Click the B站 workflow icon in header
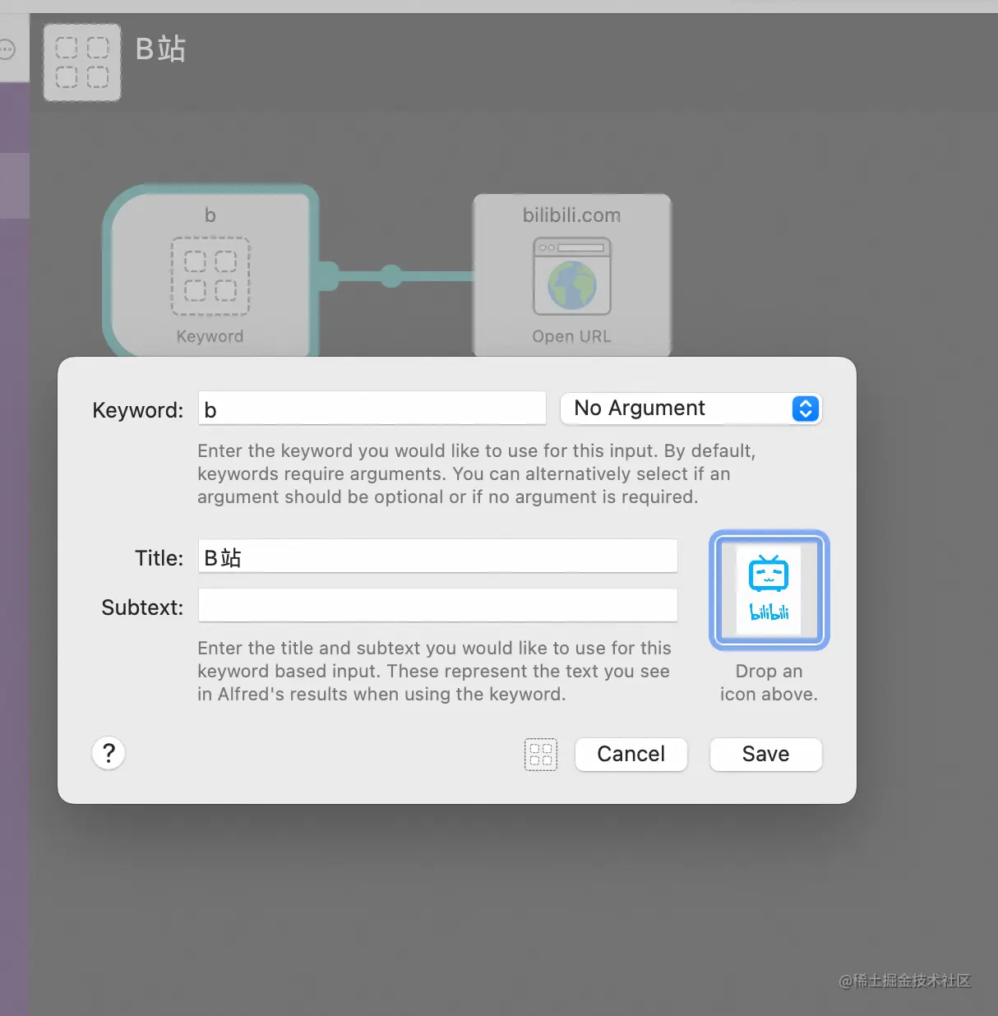 [x=82, y=62]
